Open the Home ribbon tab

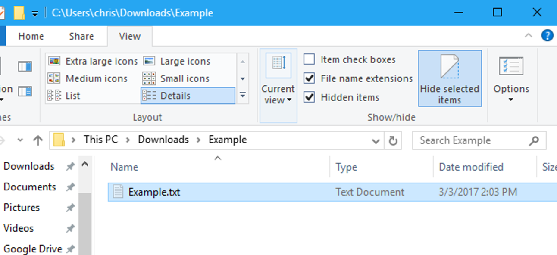click(x=31, y=37)
